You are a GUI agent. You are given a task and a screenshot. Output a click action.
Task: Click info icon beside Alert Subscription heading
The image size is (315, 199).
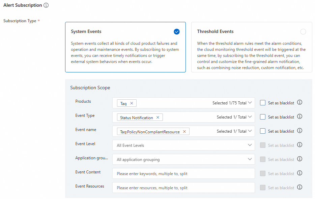[x=46, y=5]
